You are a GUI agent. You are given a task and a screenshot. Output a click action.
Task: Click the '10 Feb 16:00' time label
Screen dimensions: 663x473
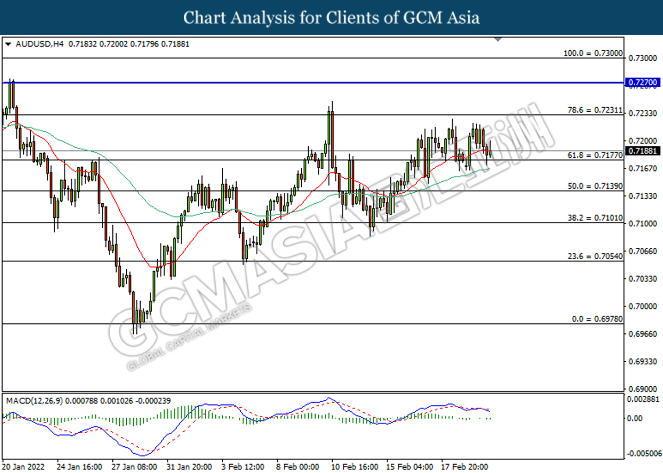click(355, 467)
